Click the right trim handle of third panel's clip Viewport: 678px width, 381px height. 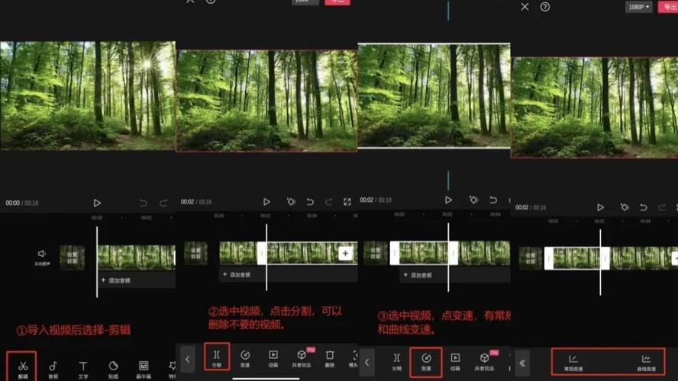454,253
